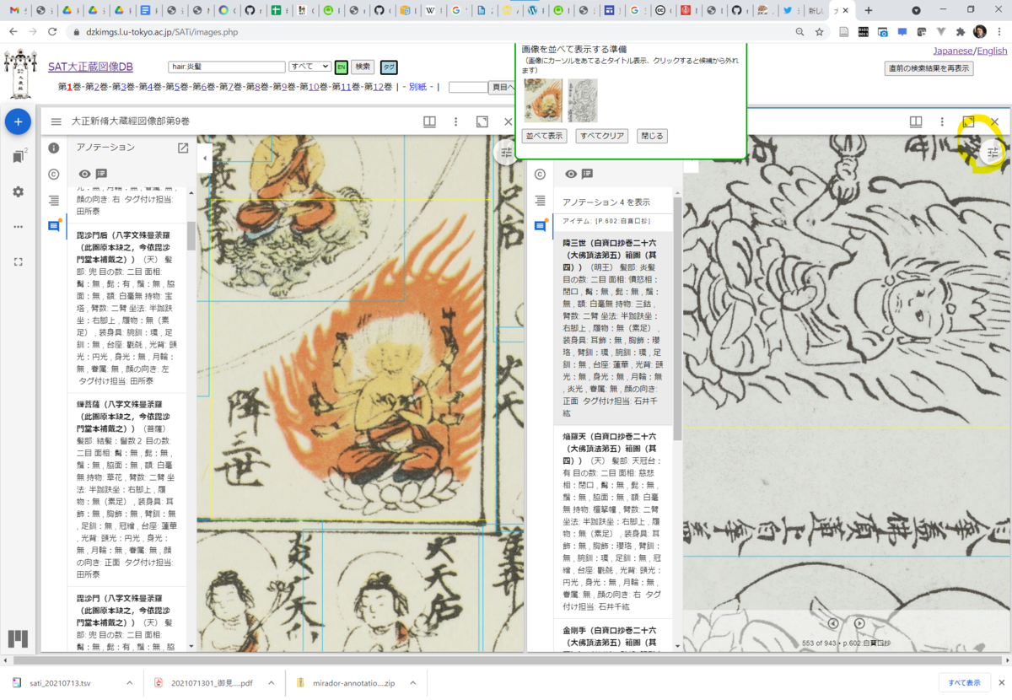The image size is (1012, 700).
Task: Click 並べて表示 button in popup
Action: 544,136
